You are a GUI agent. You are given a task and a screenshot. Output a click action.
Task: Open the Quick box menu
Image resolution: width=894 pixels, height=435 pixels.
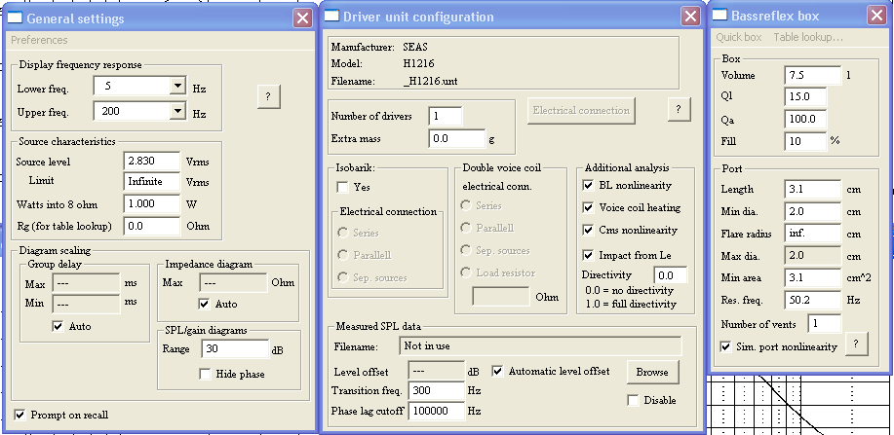(x=739, y=37)
